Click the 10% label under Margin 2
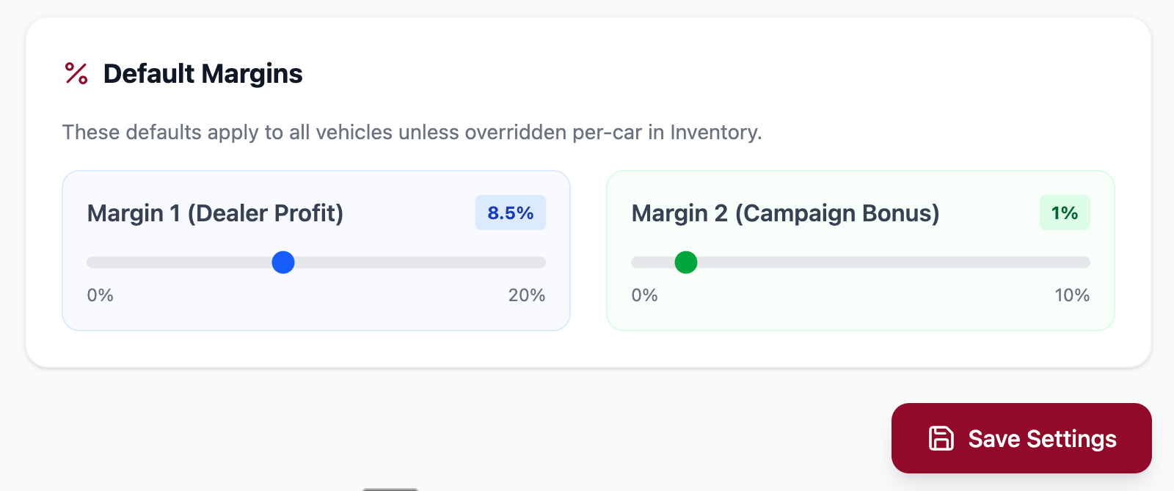Viewport: 1174px width, 491px height. (x=1073, y=295)
